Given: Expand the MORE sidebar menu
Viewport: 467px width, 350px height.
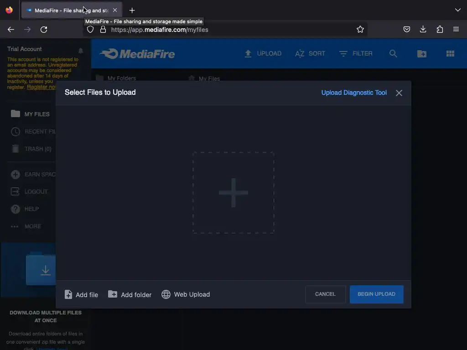Looking at the screenshot, I should 26,226.
